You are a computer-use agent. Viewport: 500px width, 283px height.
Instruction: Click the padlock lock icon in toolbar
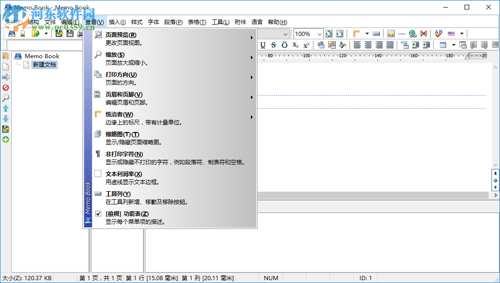(23, 34)
